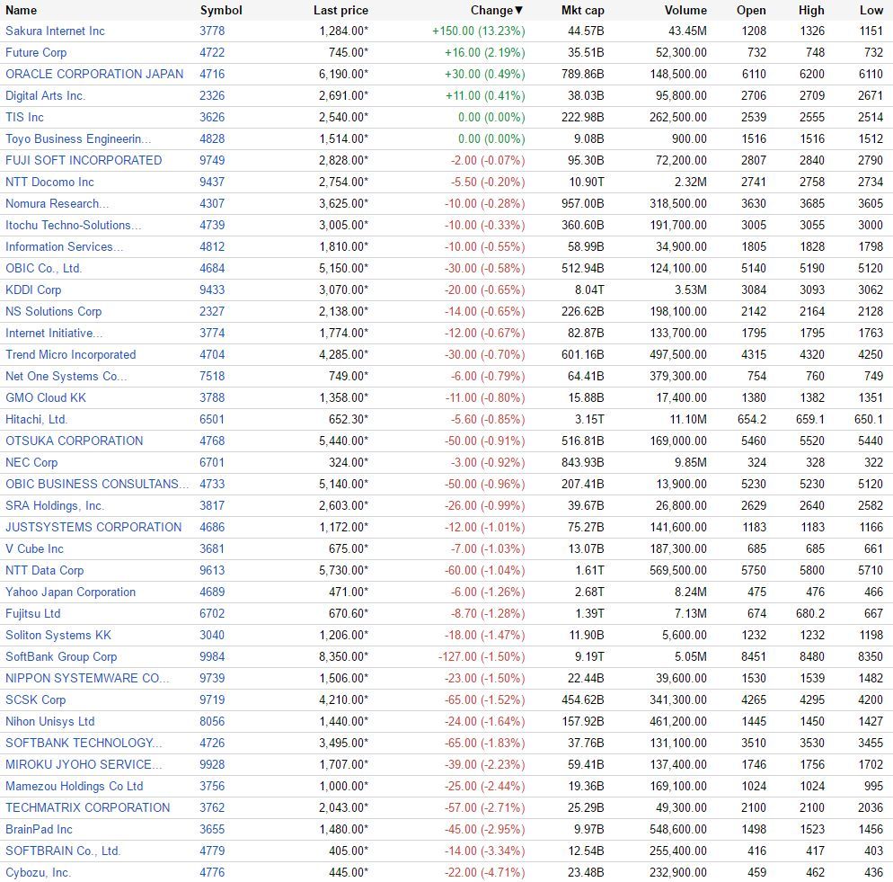This screenshot has height=882, width=893.
Task: Sort by the Last price column header
Action: pos(340,10)
